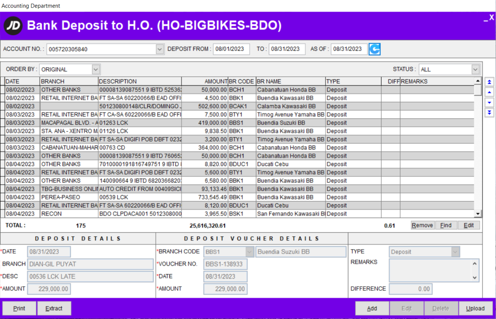The image size is (496, 319).
Task: Click the greyed Edit button beside Add
Action: 407,308
